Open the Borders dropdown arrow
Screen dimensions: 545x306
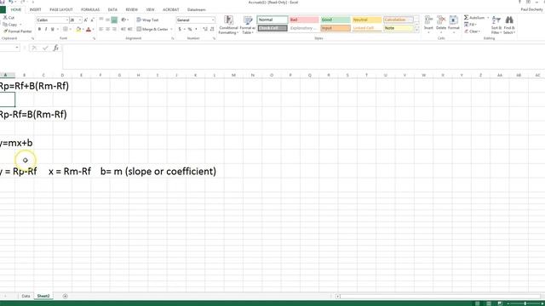71,30
